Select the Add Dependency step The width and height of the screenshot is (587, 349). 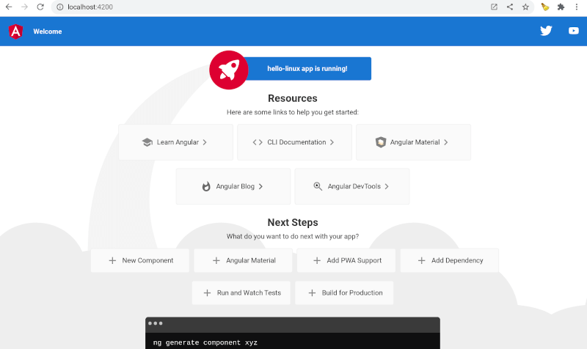tap(450, 260)
